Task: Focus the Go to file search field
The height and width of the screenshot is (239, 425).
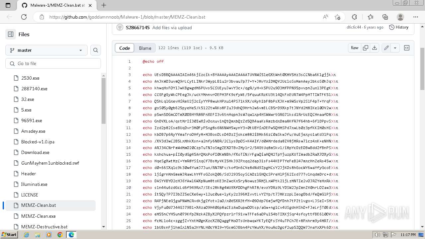Action: click(x=53, y=63)
